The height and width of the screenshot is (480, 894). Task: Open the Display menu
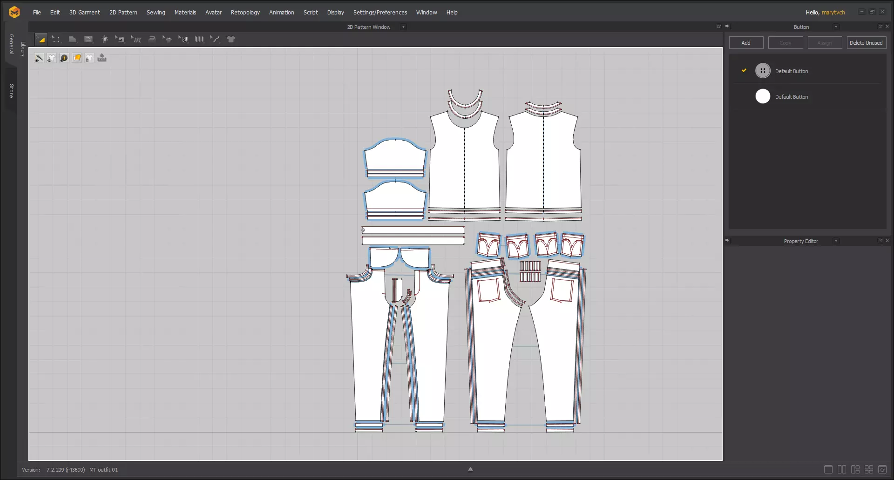point(335,13)
